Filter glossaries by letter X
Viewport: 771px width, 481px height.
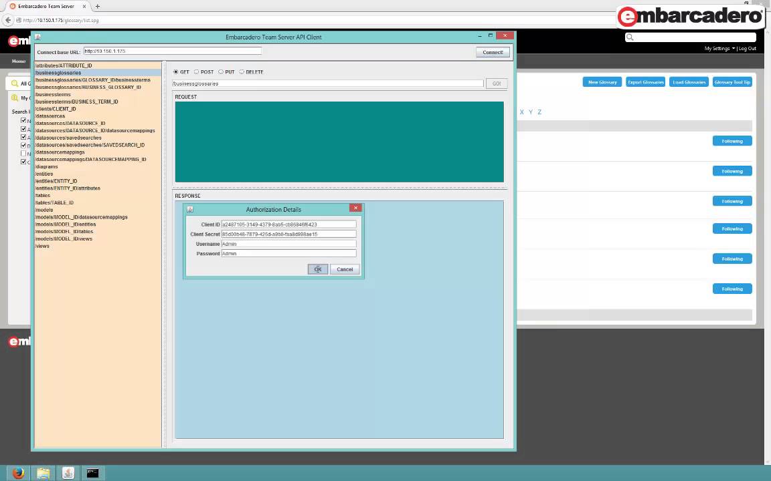click(x=522, y=112)
